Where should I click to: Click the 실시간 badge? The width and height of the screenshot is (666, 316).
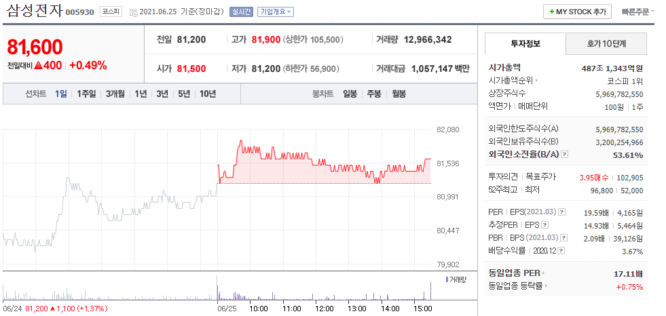[241, 12]
